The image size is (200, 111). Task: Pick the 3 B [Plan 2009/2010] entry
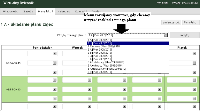coord(128,72)
